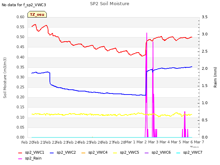Click the 3.5 right axis value
220x165 pixels.
pos(205,17)
